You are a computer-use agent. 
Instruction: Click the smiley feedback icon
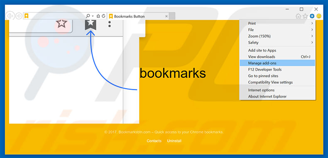click(319, 16)
